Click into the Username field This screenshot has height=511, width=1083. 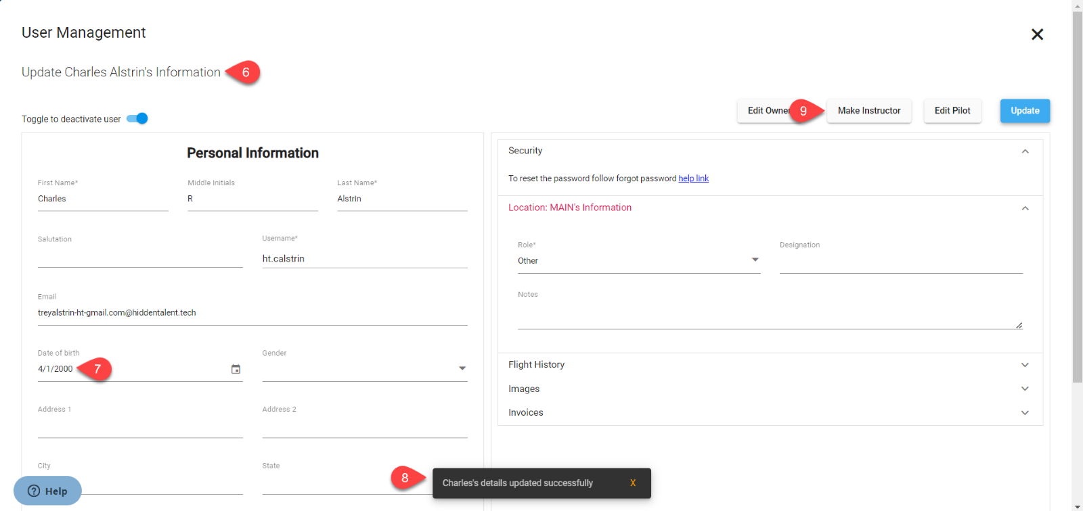[x=364, y=259]
